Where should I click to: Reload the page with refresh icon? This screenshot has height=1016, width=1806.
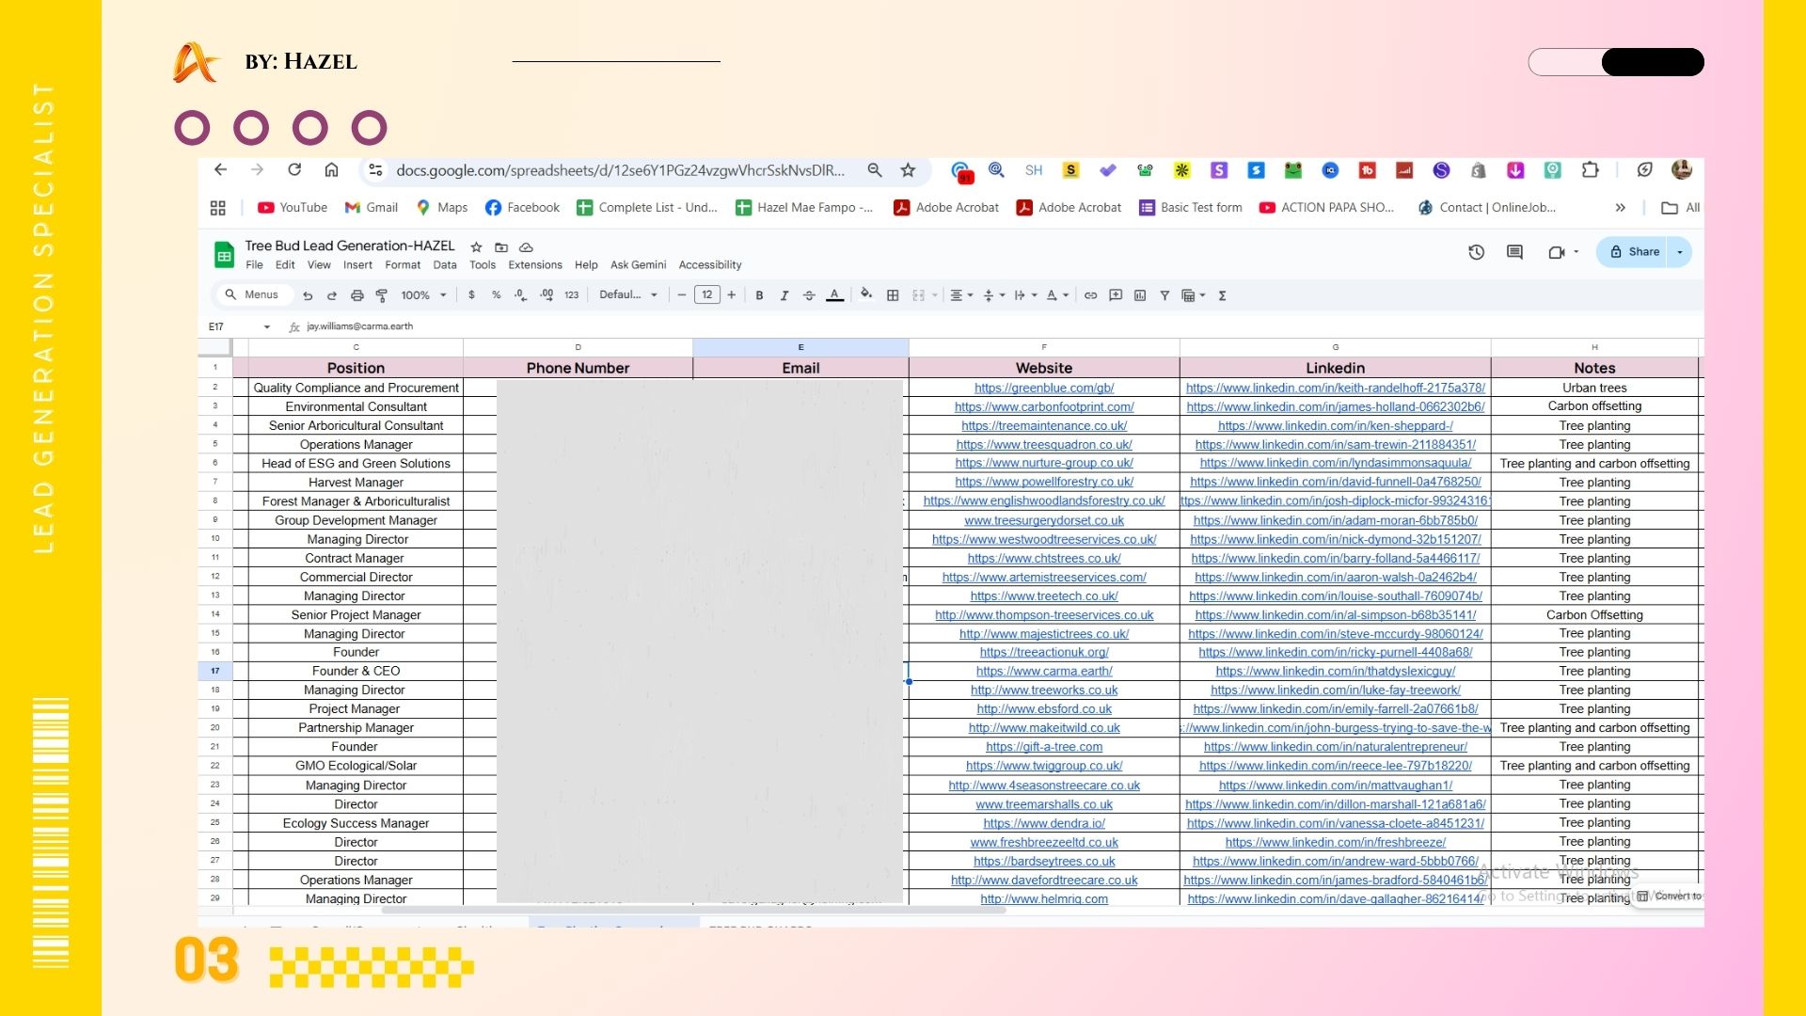[294, 170]
